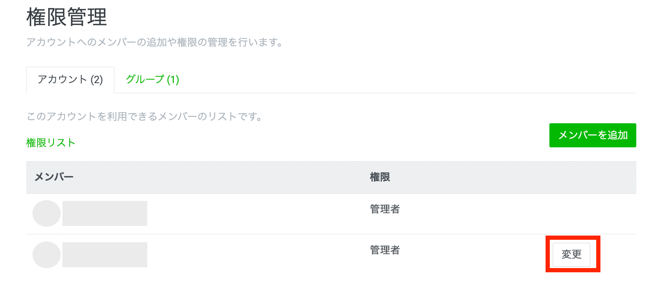Open the 権限リスト link
This screenshot has height=282, width=646.
click(x=51, y=143)
